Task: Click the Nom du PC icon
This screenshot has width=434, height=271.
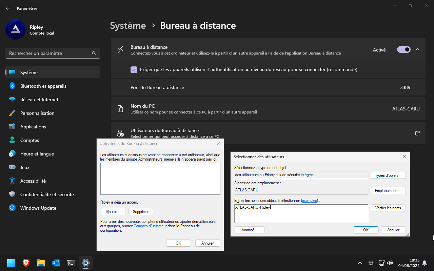Action: coord(120,109)
